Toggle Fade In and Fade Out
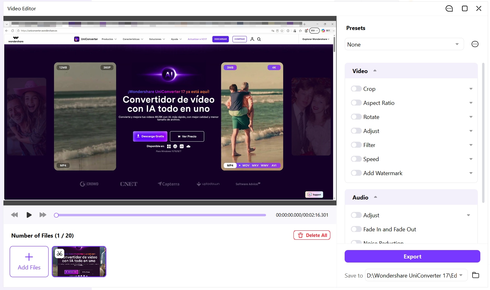This screenshot has width=490, height=290. (x=356, y=229)
